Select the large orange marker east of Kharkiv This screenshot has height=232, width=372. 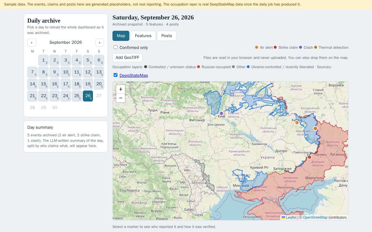315,128
